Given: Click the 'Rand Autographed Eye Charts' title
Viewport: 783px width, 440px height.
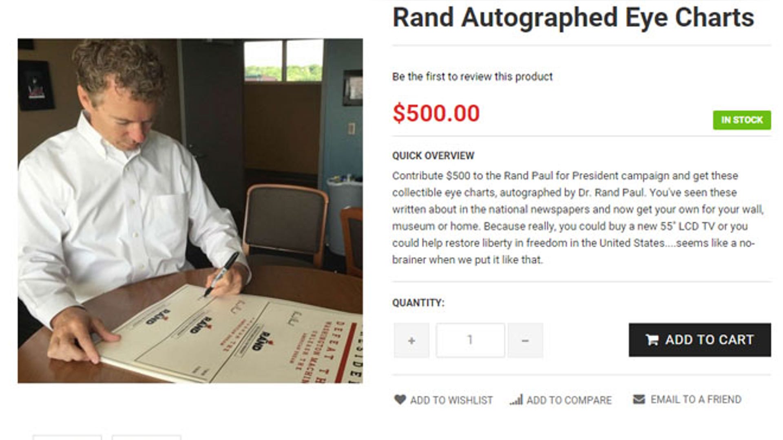Looking at the screenshot, I should coord(573,18).
